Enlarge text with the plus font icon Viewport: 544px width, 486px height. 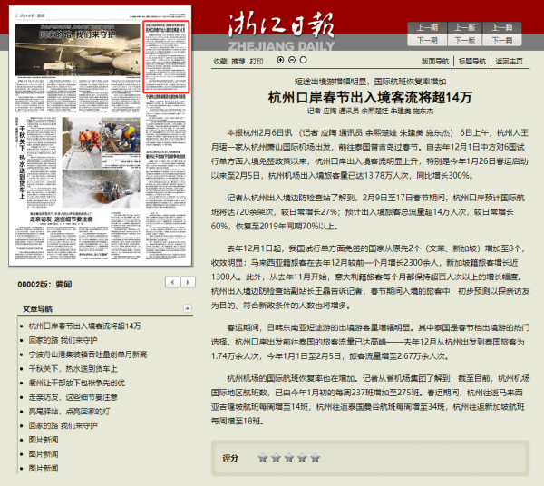point(280,60)
